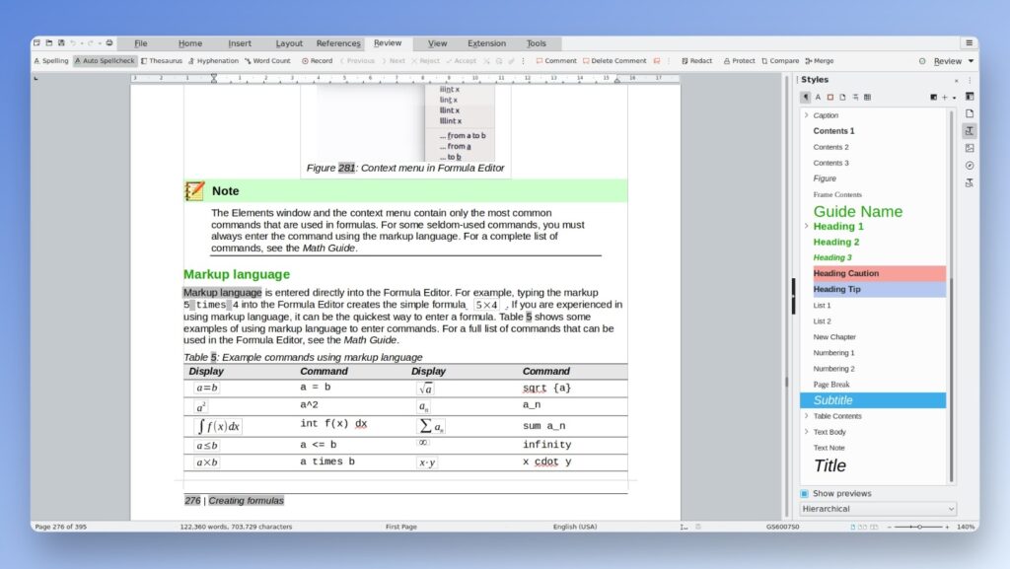Screen dimensions: 1010x569
Task: Click the Redact button
Action: coord(697,61)
